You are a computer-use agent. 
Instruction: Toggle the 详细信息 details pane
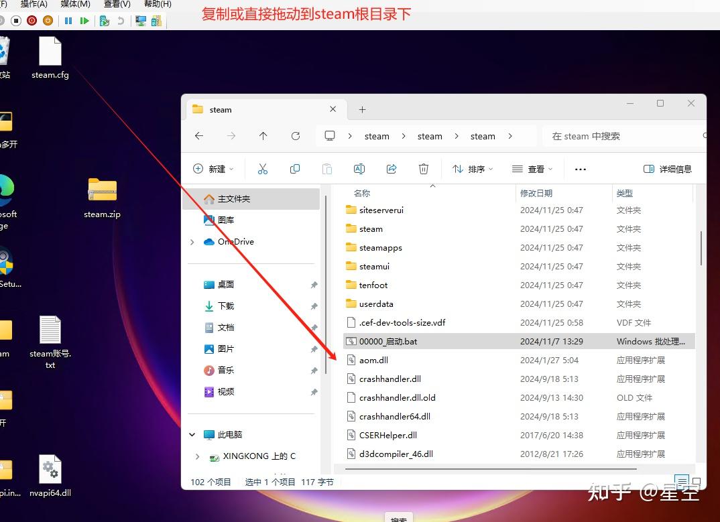pyautogui.click(x=668, y=169)
